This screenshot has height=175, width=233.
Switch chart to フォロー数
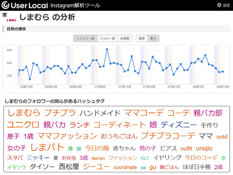point(108,38)
